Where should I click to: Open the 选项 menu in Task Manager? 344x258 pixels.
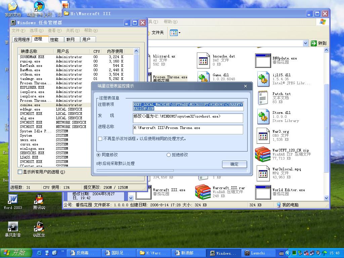[36, 31]
